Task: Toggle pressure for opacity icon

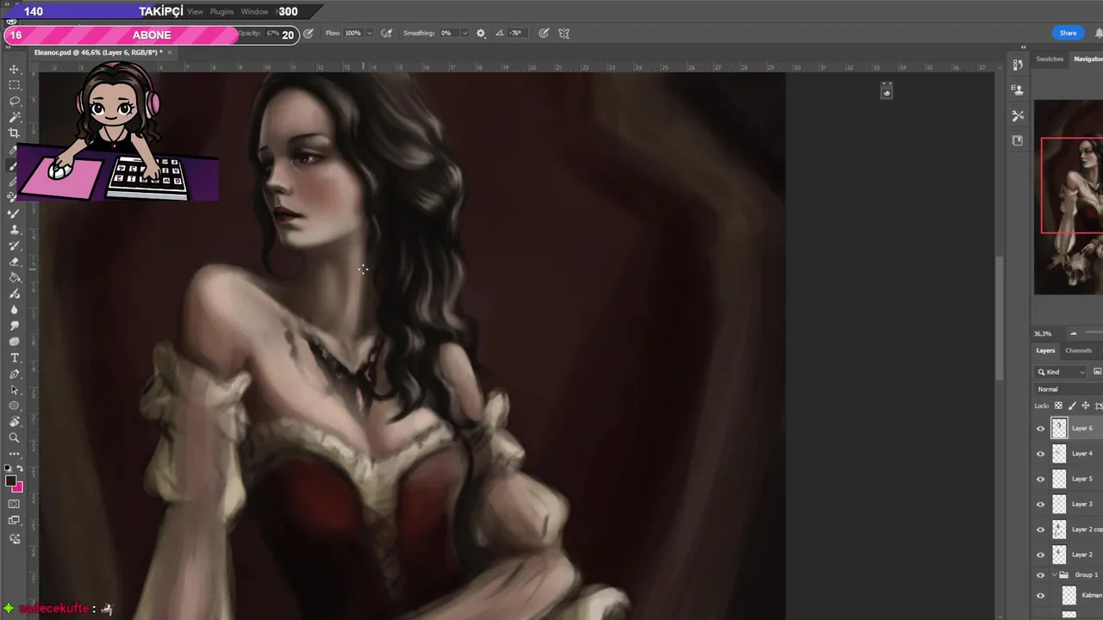Action: [x=308, y=34]
